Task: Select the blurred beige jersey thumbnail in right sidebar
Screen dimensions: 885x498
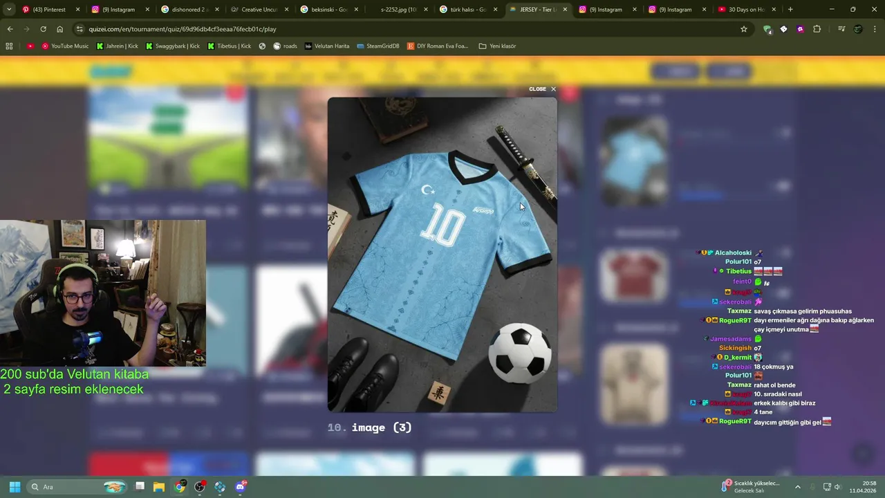Action: click(x=634, y=385)
